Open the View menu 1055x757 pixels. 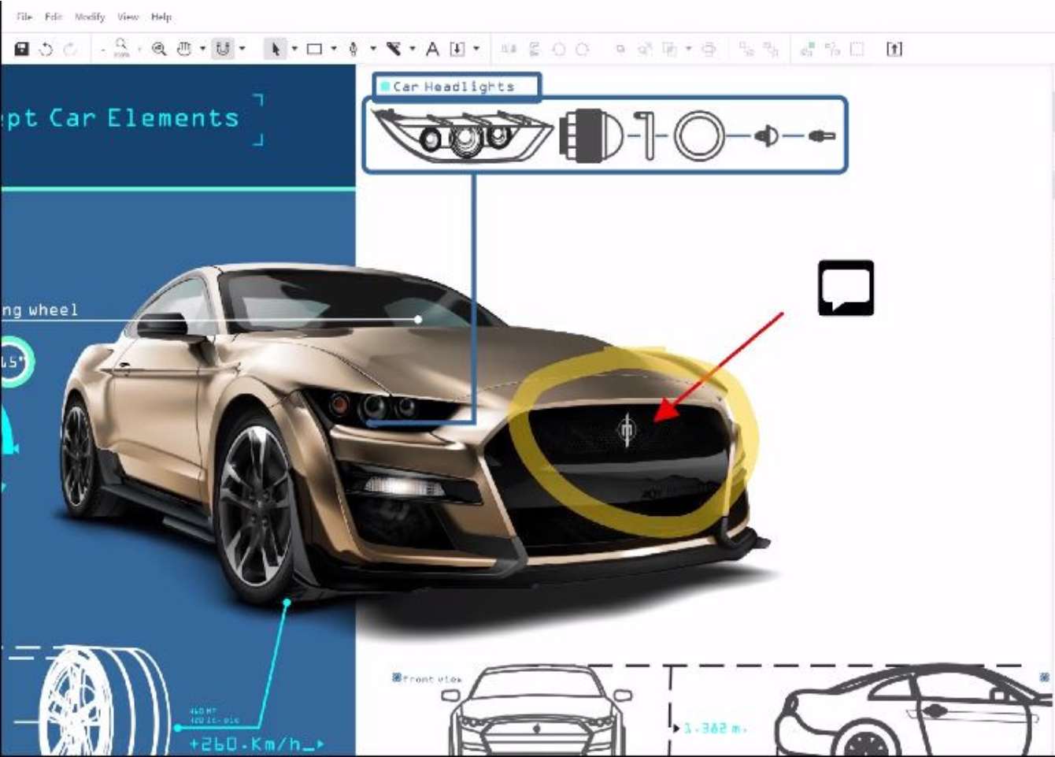click(x=128, y=17)
